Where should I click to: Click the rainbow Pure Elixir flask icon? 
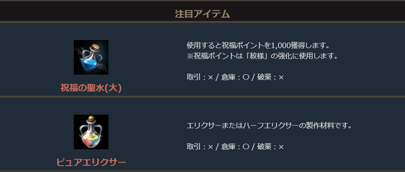91,132
